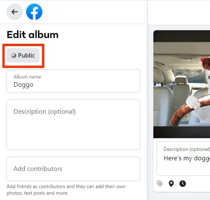Open the Public privacy selector
Image resolution: width=210 pixels, height=200 pixels.
23,56
